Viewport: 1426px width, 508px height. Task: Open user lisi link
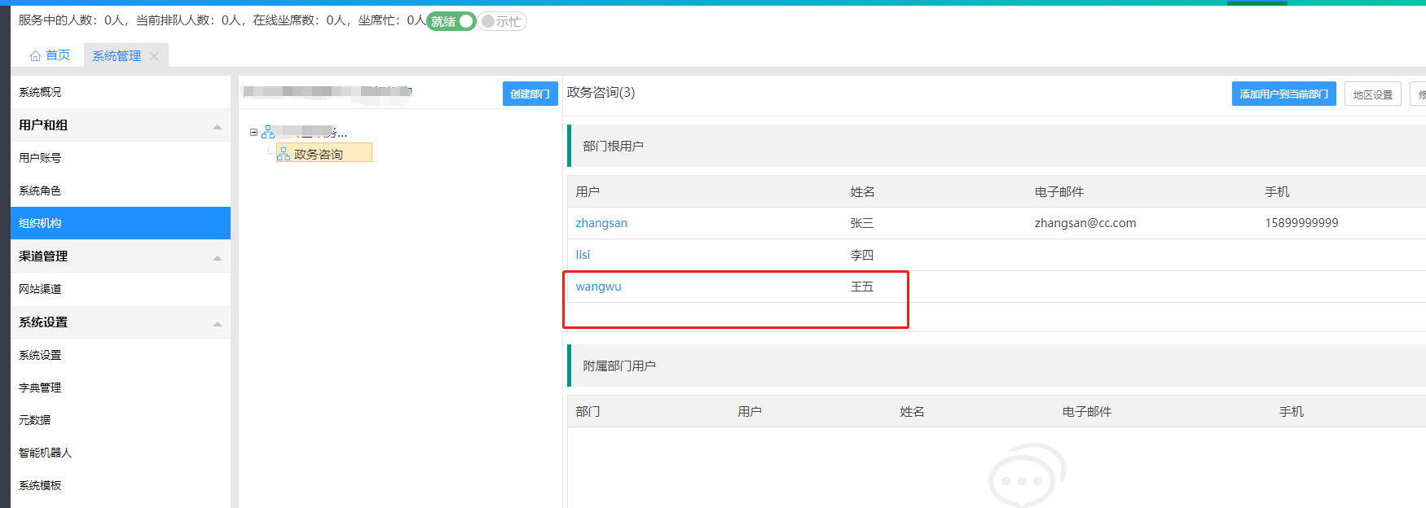pyautogui.click(x=583, y=255)
